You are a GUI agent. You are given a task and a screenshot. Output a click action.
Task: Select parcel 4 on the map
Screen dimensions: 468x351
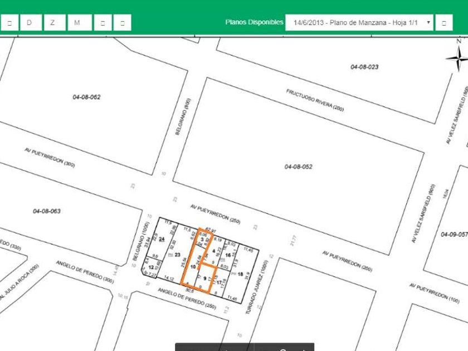[213, 251]
